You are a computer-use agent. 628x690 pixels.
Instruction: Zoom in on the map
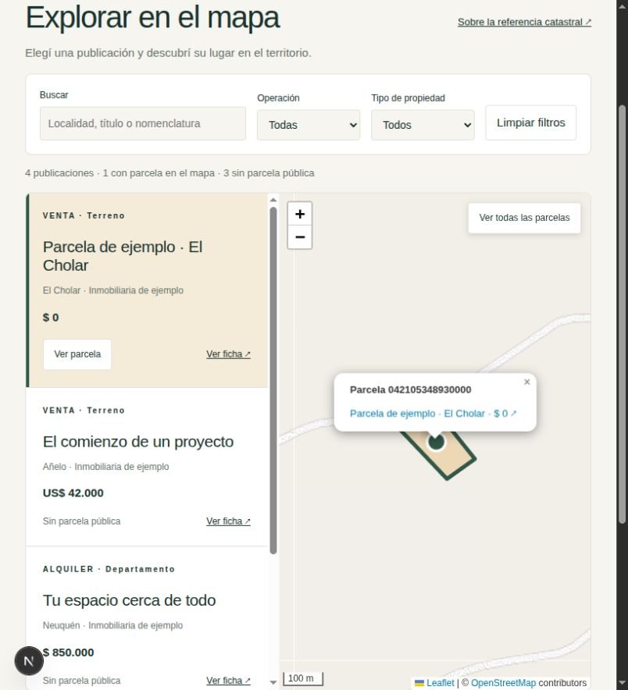click(x=300, y=214)
